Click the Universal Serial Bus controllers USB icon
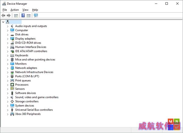Viewport: 183px width, 133px height. click(12, 110)
